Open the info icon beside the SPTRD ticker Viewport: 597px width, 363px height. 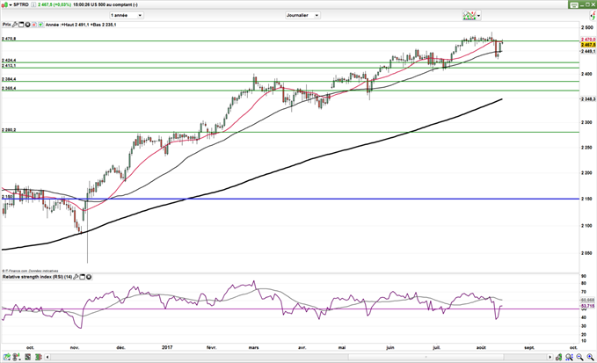coord(33,4)
